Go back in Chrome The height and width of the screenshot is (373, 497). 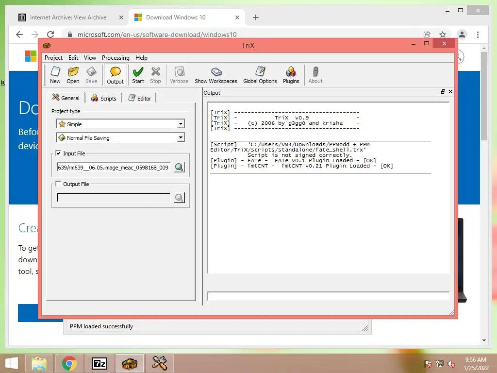(x=19, y=34)
